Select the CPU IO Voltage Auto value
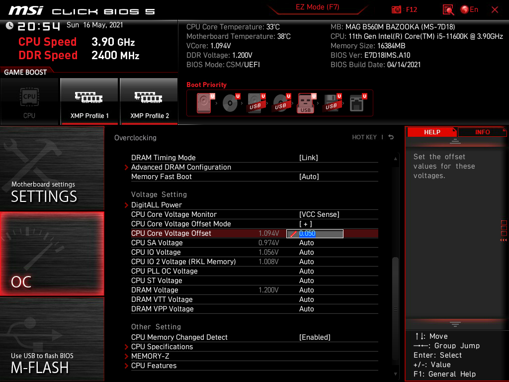The image size is (509, 382). pos(306,252)
